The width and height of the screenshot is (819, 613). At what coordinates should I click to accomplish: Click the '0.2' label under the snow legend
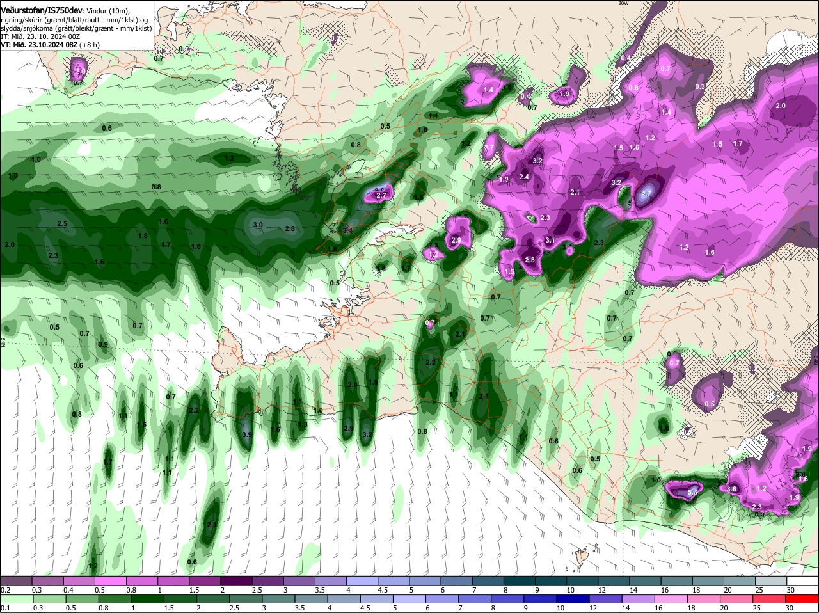pyautogui.click(x=5, y=590)
